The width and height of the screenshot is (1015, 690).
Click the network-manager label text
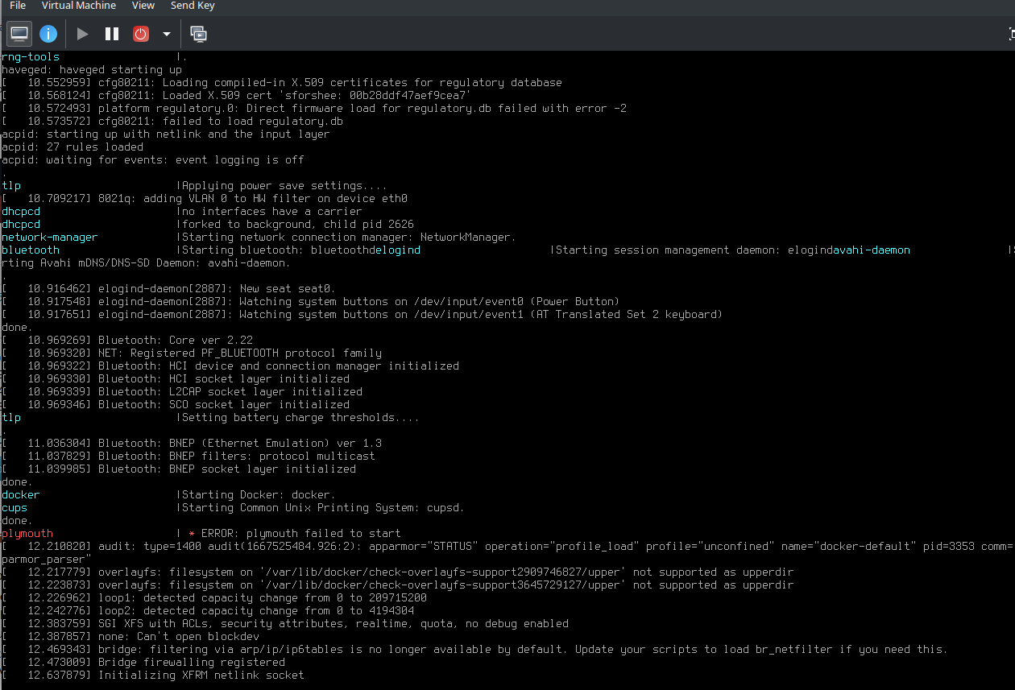coord(49,237)
